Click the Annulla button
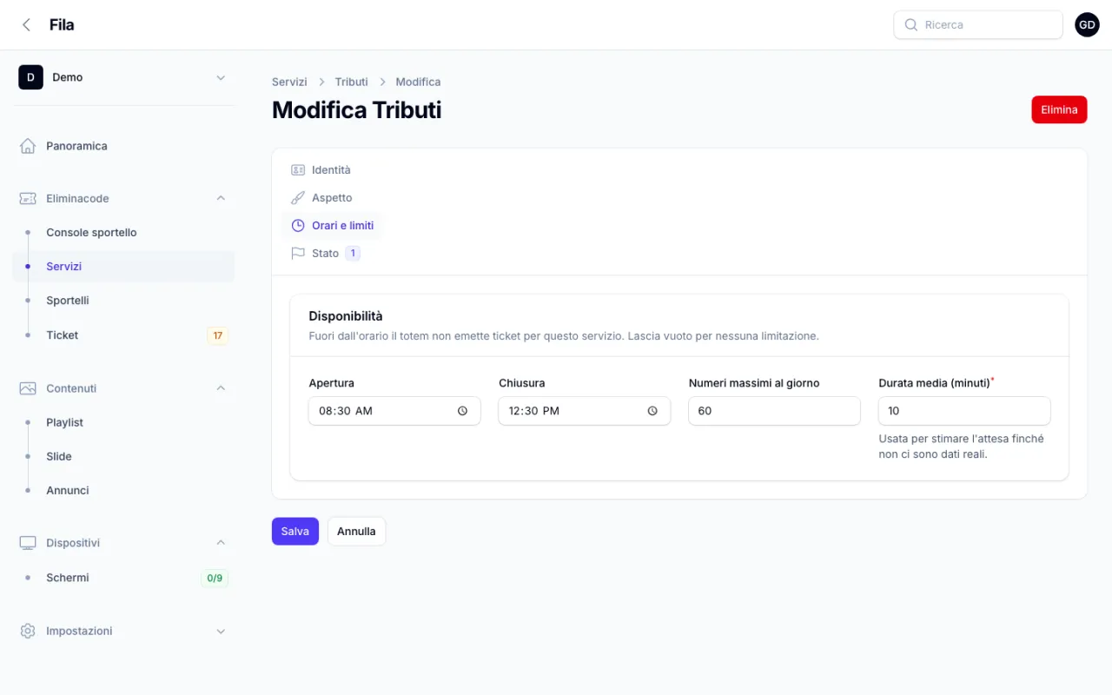Image resolution: width=1112 pixels, height=695 pixels. pyautogui.click(x=356, y=531)
